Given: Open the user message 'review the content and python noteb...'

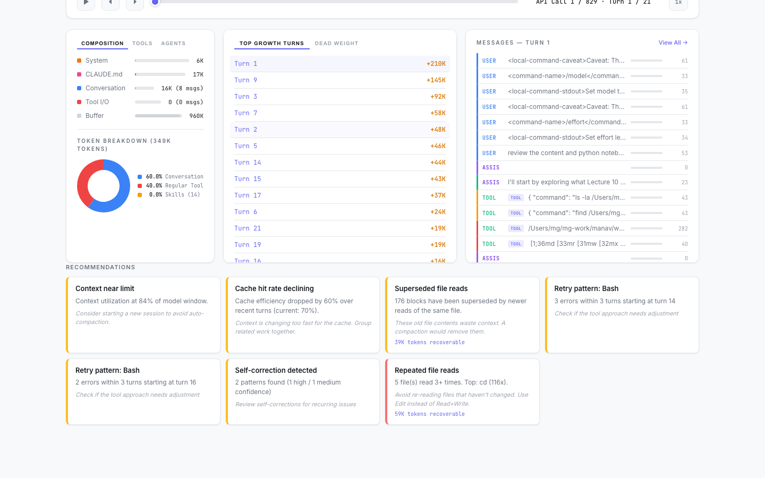Looking at the screenshot, I should 583,153.
